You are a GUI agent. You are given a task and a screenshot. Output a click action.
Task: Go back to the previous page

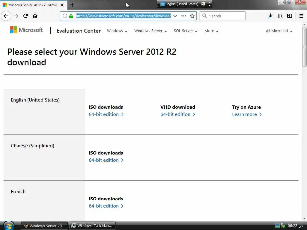[6, 16]
